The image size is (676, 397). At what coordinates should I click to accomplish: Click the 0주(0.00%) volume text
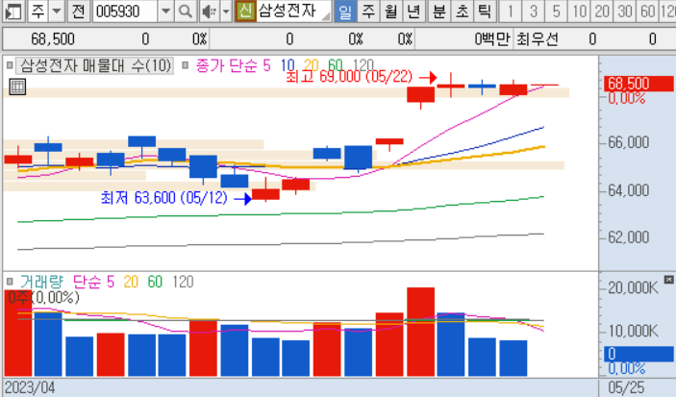[44, 297]
